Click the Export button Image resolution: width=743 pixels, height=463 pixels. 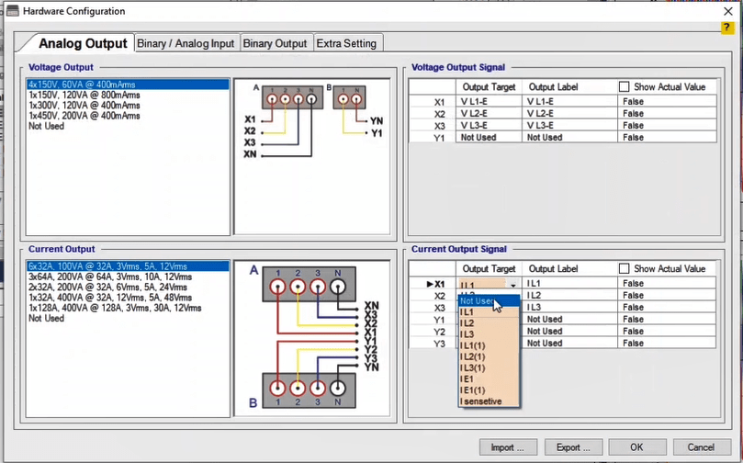pyautogui.click(x=573, y=447)
